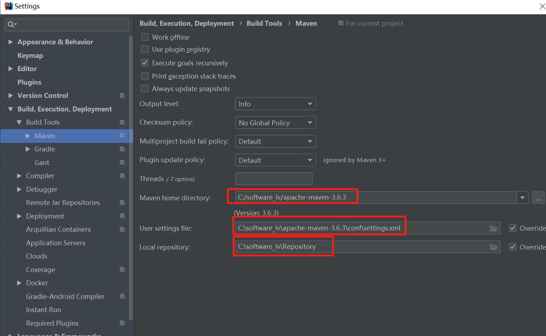Click the settings search field
This screenshot has height=336, width=546.
point(67,25)
